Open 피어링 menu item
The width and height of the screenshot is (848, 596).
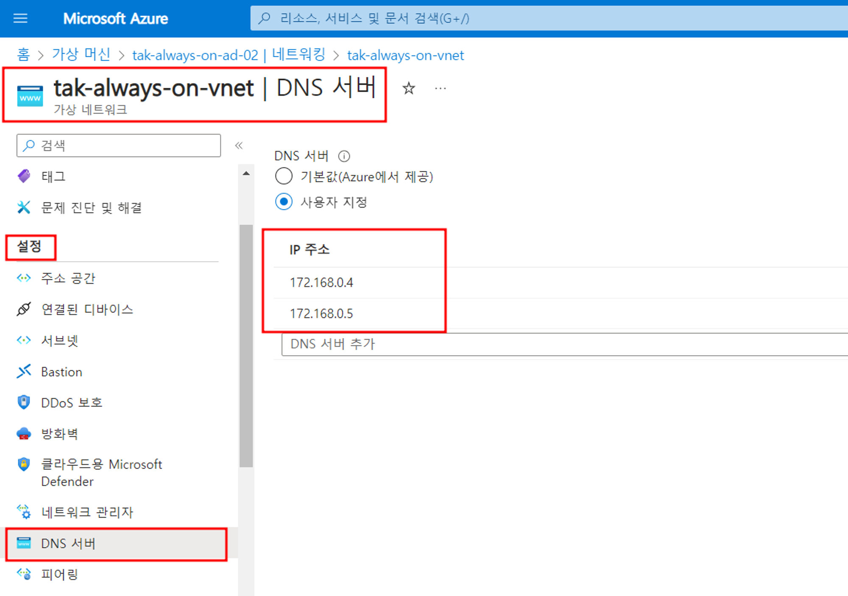(x=59, y=574)
